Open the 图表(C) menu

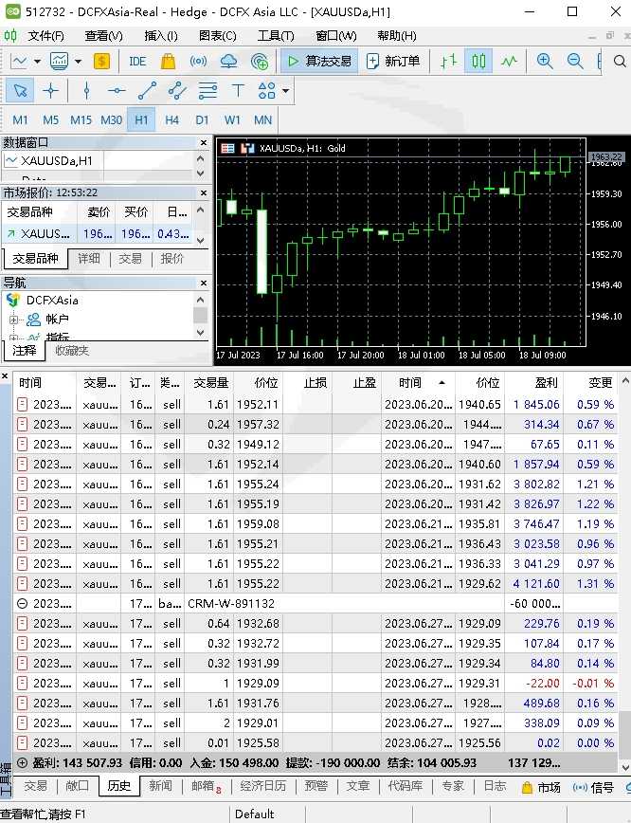(x=218, y=36)
